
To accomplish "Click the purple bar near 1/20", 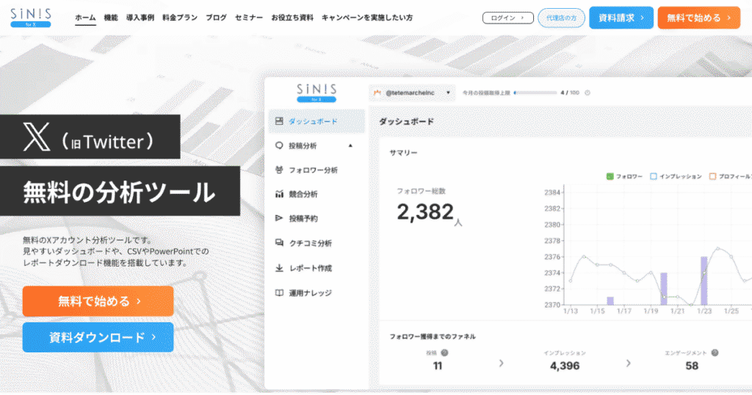I will [x=664, y=289].
